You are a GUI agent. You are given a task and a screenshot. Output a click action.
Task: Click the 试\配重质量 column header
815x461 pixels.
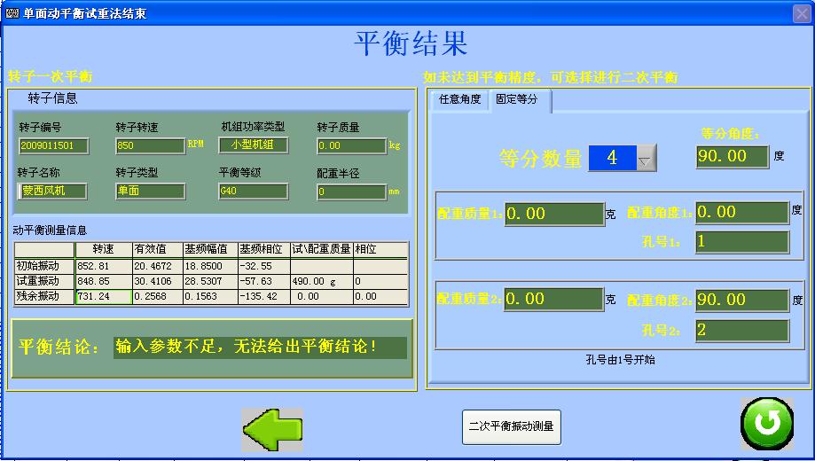(x=322, y=249)
